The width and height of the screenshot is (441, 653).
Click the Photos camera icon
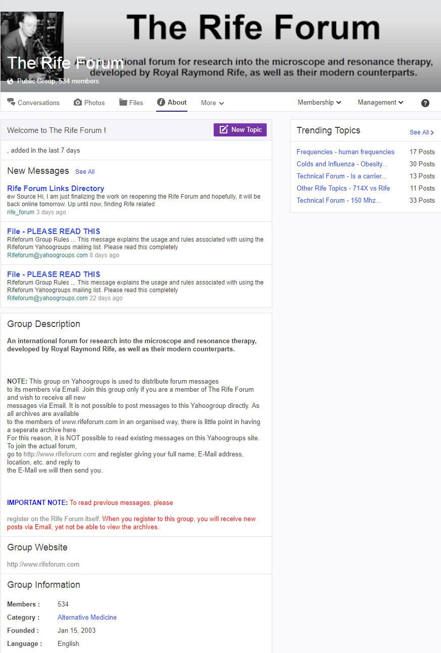[x=78, y=103]
